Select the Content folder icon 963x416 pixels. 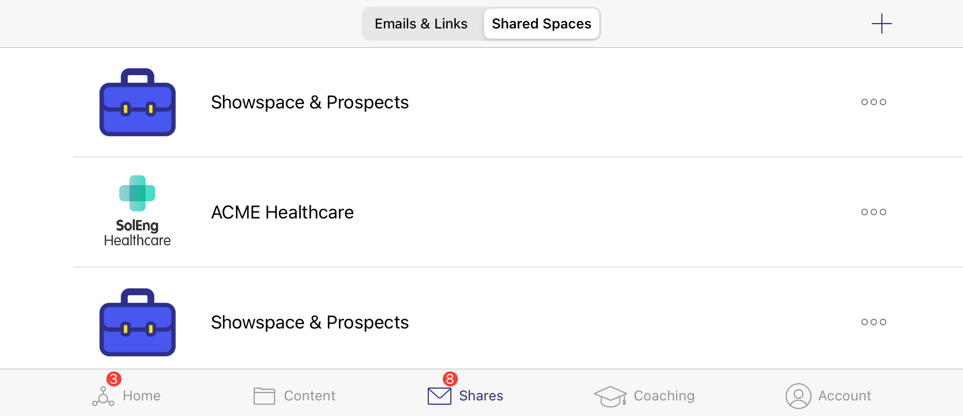point(263,396)
